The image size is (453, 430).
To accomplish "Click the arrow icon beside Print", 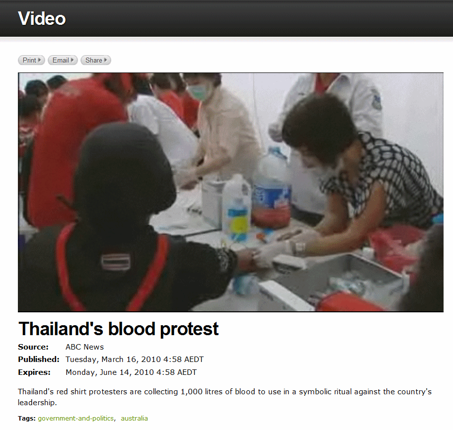I will coord(40,60).
